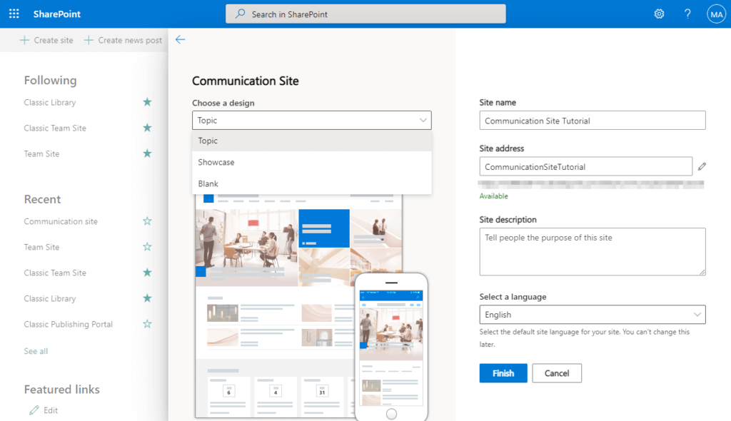Click the SharePoint title link
The image size is (731, 421).
click(x=57, y=14)
